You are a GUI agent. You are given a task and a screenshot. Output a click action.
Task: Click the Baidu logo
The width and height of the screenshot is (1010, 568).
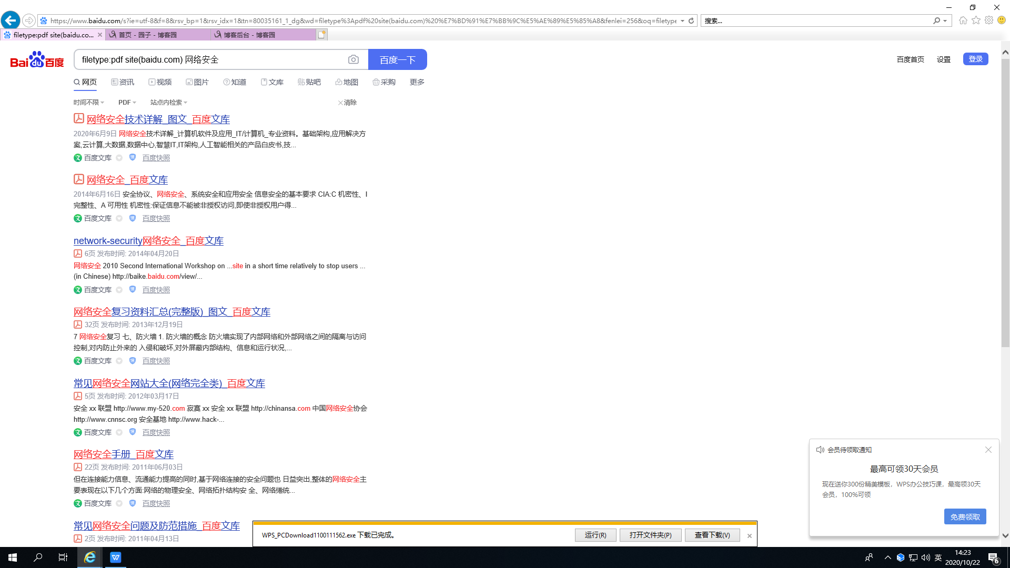[37, 59]
